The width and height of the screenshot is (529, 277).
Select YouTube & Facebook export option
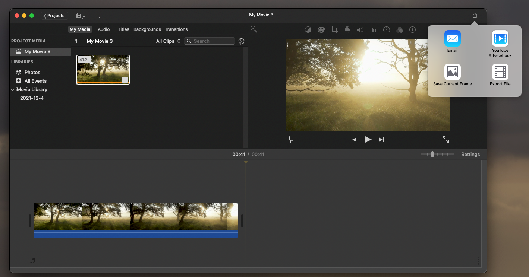pyautogui.click(x=500, y=44)
